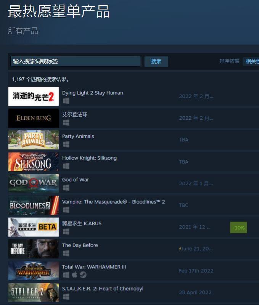259x305 pixels.
Task: Open the 翼星求生 ICARUS game title
Action: [82, 223]
